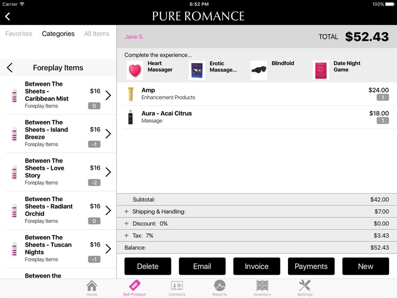
Task: Open details chevron for Tuscan Nights
Action: [109, 249]
